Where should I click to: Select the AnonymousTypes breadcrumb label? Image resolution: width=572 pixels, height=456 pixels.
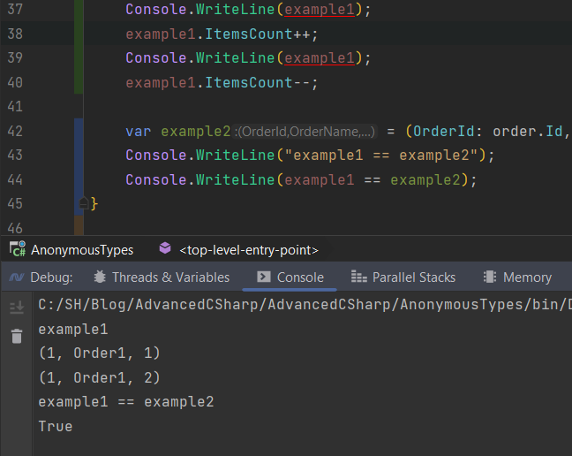click(x=82, y=250)
